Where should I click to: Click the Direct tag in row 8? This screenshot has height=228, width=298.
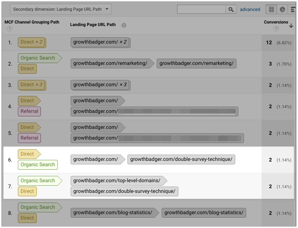pos(27,218)
